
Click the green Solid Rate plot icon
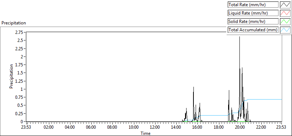[285, 21]
